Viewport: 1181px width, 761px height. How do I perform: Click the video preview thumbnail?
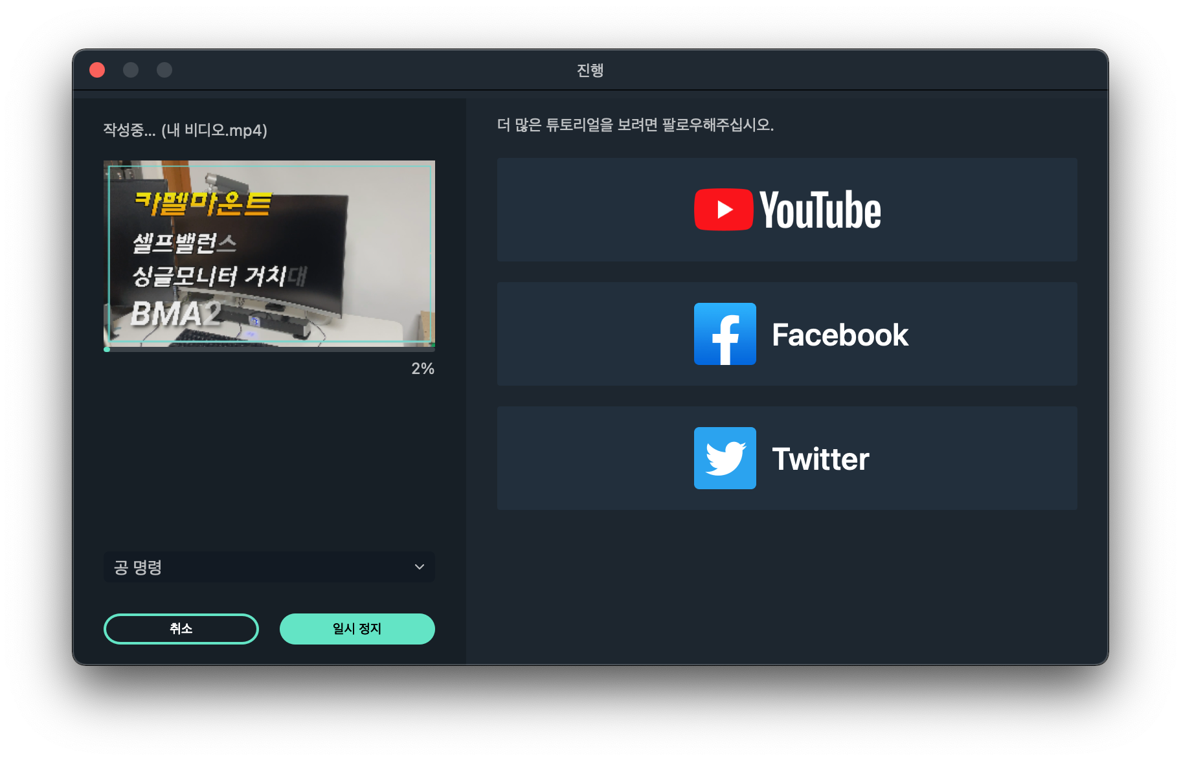click(x=269, y=254)
